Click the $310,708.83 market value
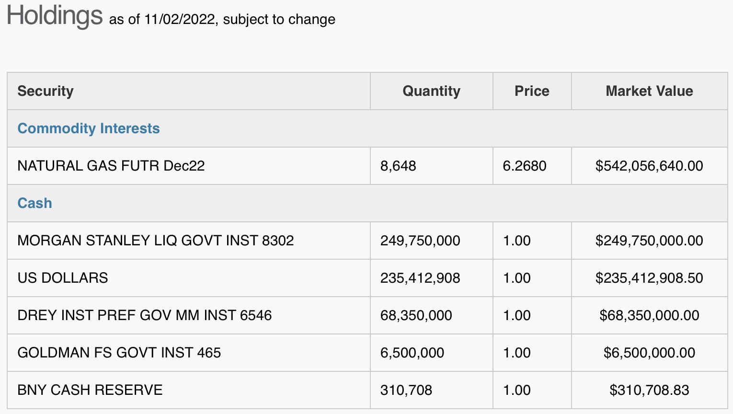This screenshot has height=414, width=733. click(649, 390)
